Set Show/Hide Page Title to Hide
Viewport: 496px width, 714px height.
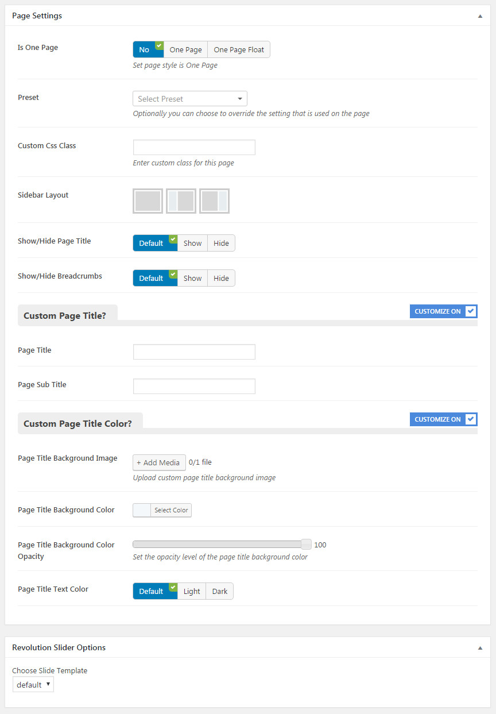point(221,244)
